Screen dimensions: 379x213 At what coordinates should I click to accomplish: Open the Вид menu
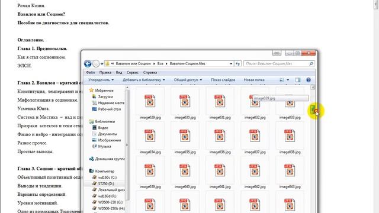pos(119,72)
